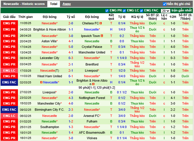Click Thắng 1/2 kèo in Brentford row
194x141 pixels.
[137, 64]
